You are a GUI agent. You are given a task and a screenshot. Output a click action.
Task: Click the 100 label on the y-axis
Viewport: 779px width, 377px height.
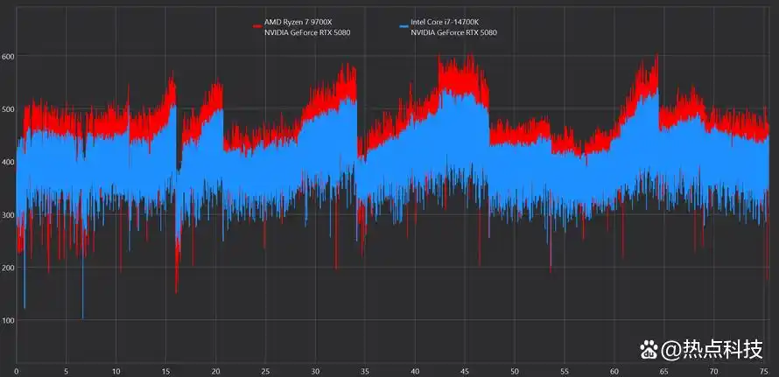click(x=8, y=321)
